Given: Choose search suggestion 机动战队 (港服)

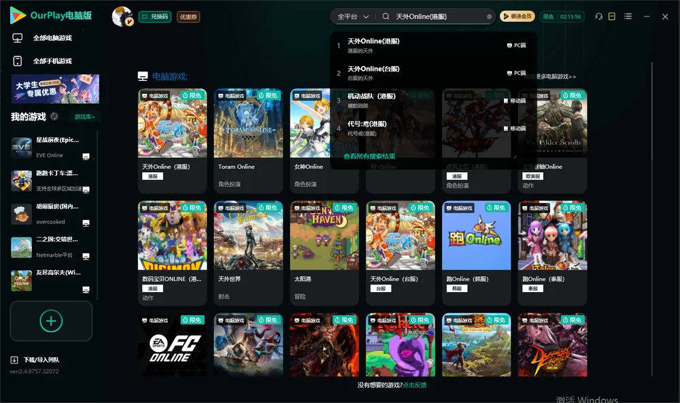Looking at the screenshot, I should pyautogui.click(x=433, y=100).
